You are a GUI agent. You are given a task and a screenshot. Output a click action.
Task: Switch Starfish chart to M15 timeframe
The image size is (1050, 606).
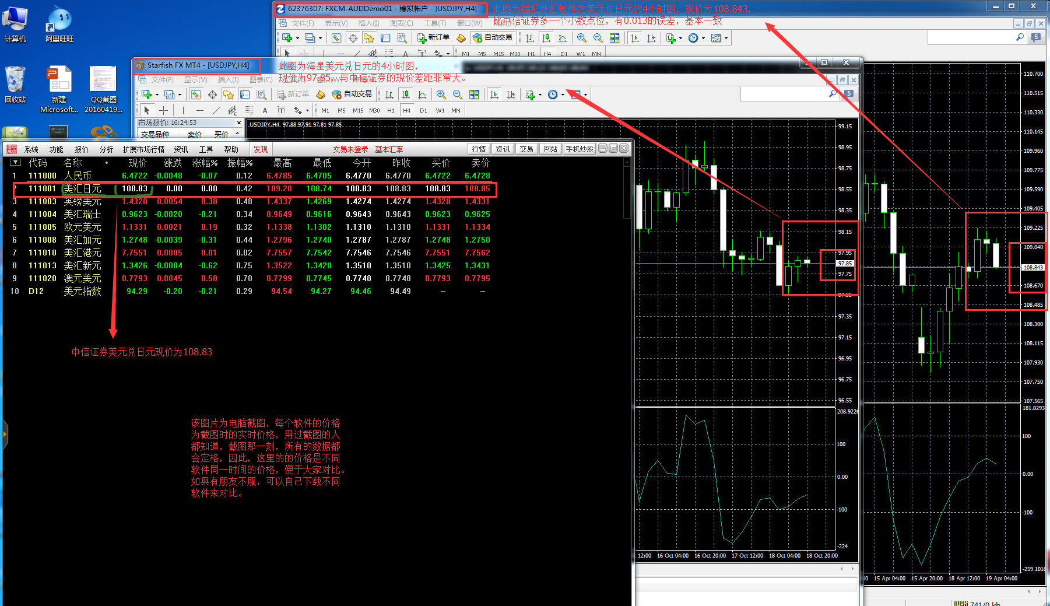[358, 110]
